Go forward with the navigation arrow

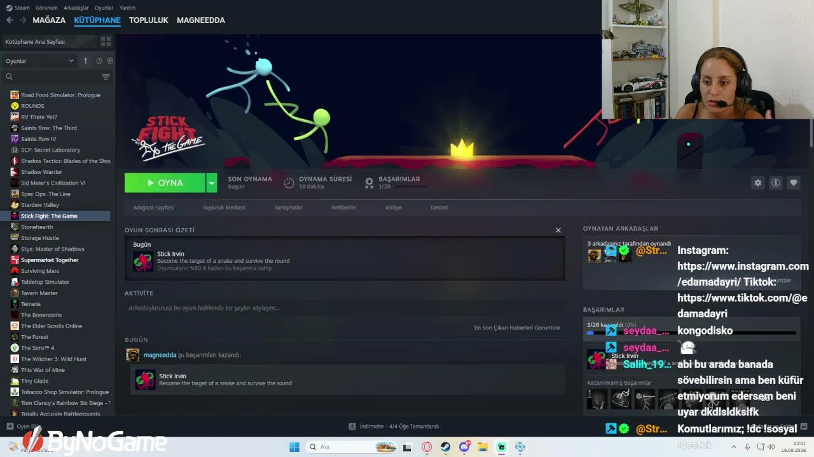tap(23, 20)
